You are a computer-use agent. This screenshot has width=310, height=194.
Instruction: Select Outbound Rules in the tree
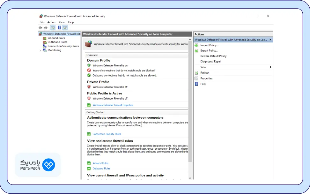57,42
